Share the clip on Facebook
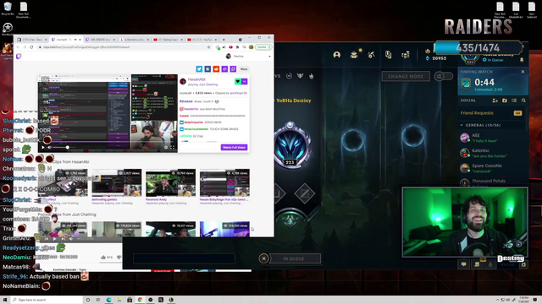 tap(207, 69)
